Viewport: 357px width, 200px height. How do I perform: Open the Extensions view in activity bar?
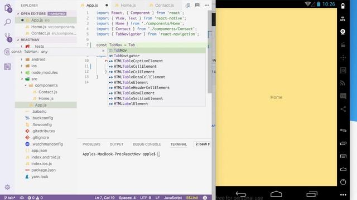click(7, 67)
